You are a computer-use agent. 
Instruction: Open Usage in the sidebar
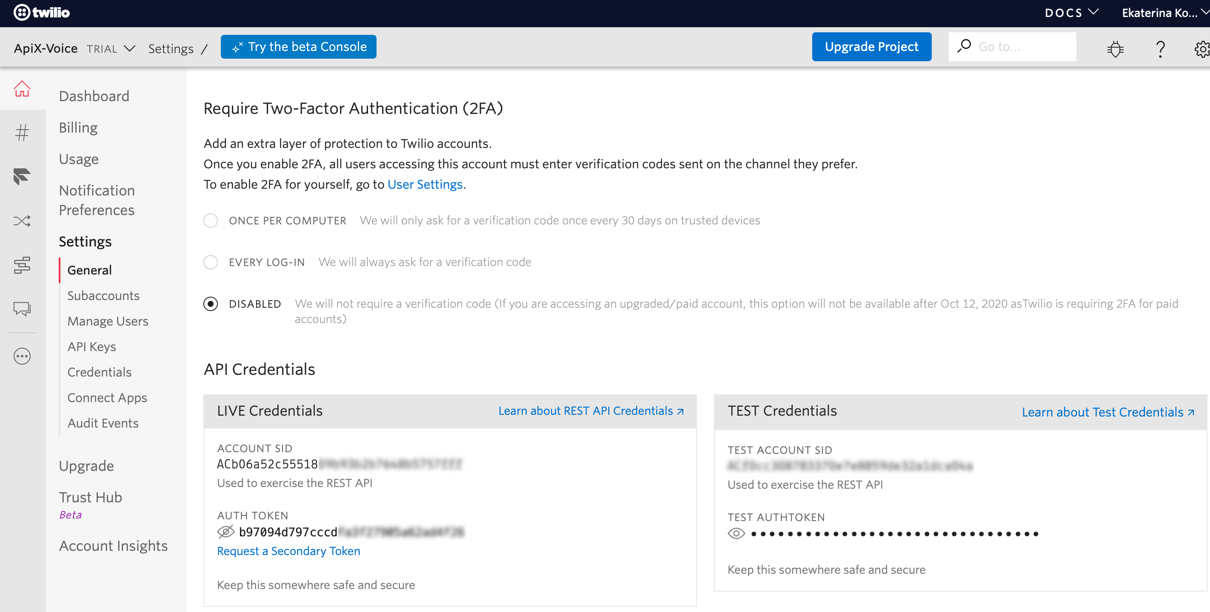coord(78,159)
